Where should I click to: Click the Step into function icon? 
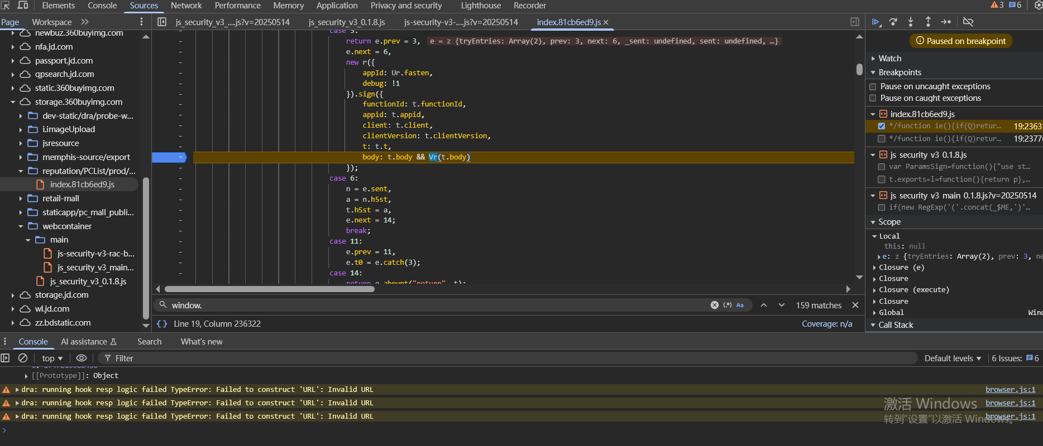[911, 22]
